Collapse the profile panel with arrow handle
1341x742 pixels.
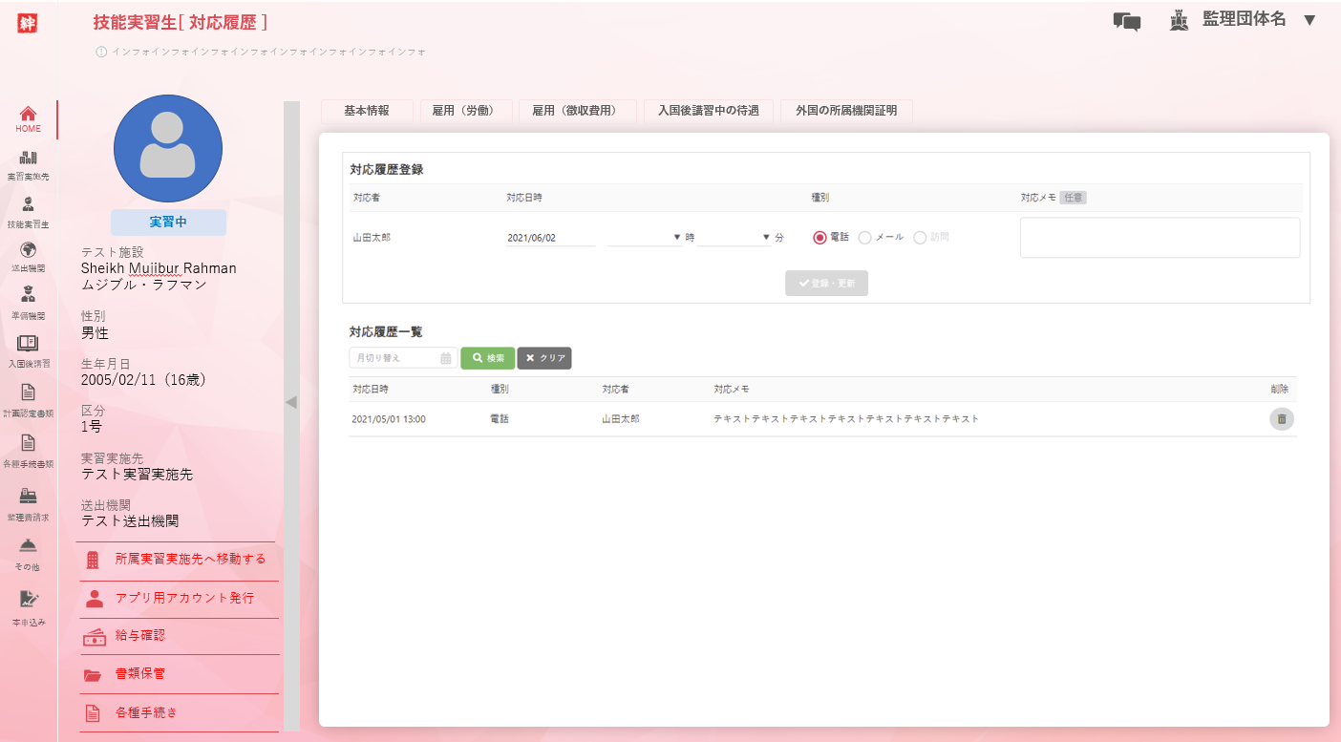(291, 402)
